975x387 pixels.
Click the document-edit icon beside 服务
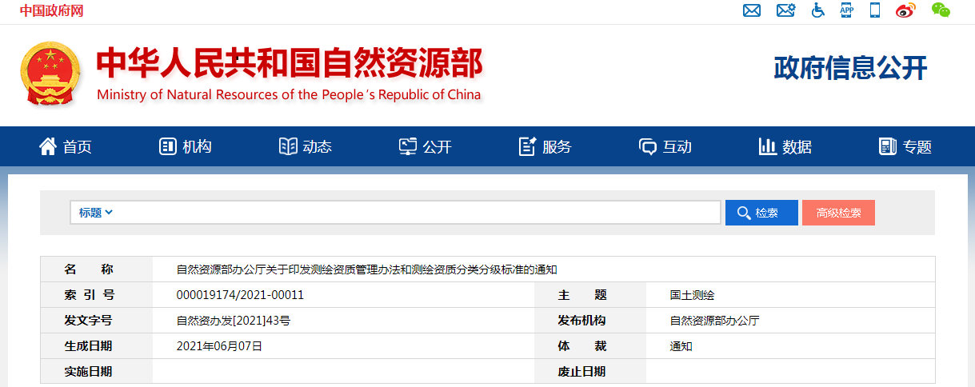pos(528,146)
